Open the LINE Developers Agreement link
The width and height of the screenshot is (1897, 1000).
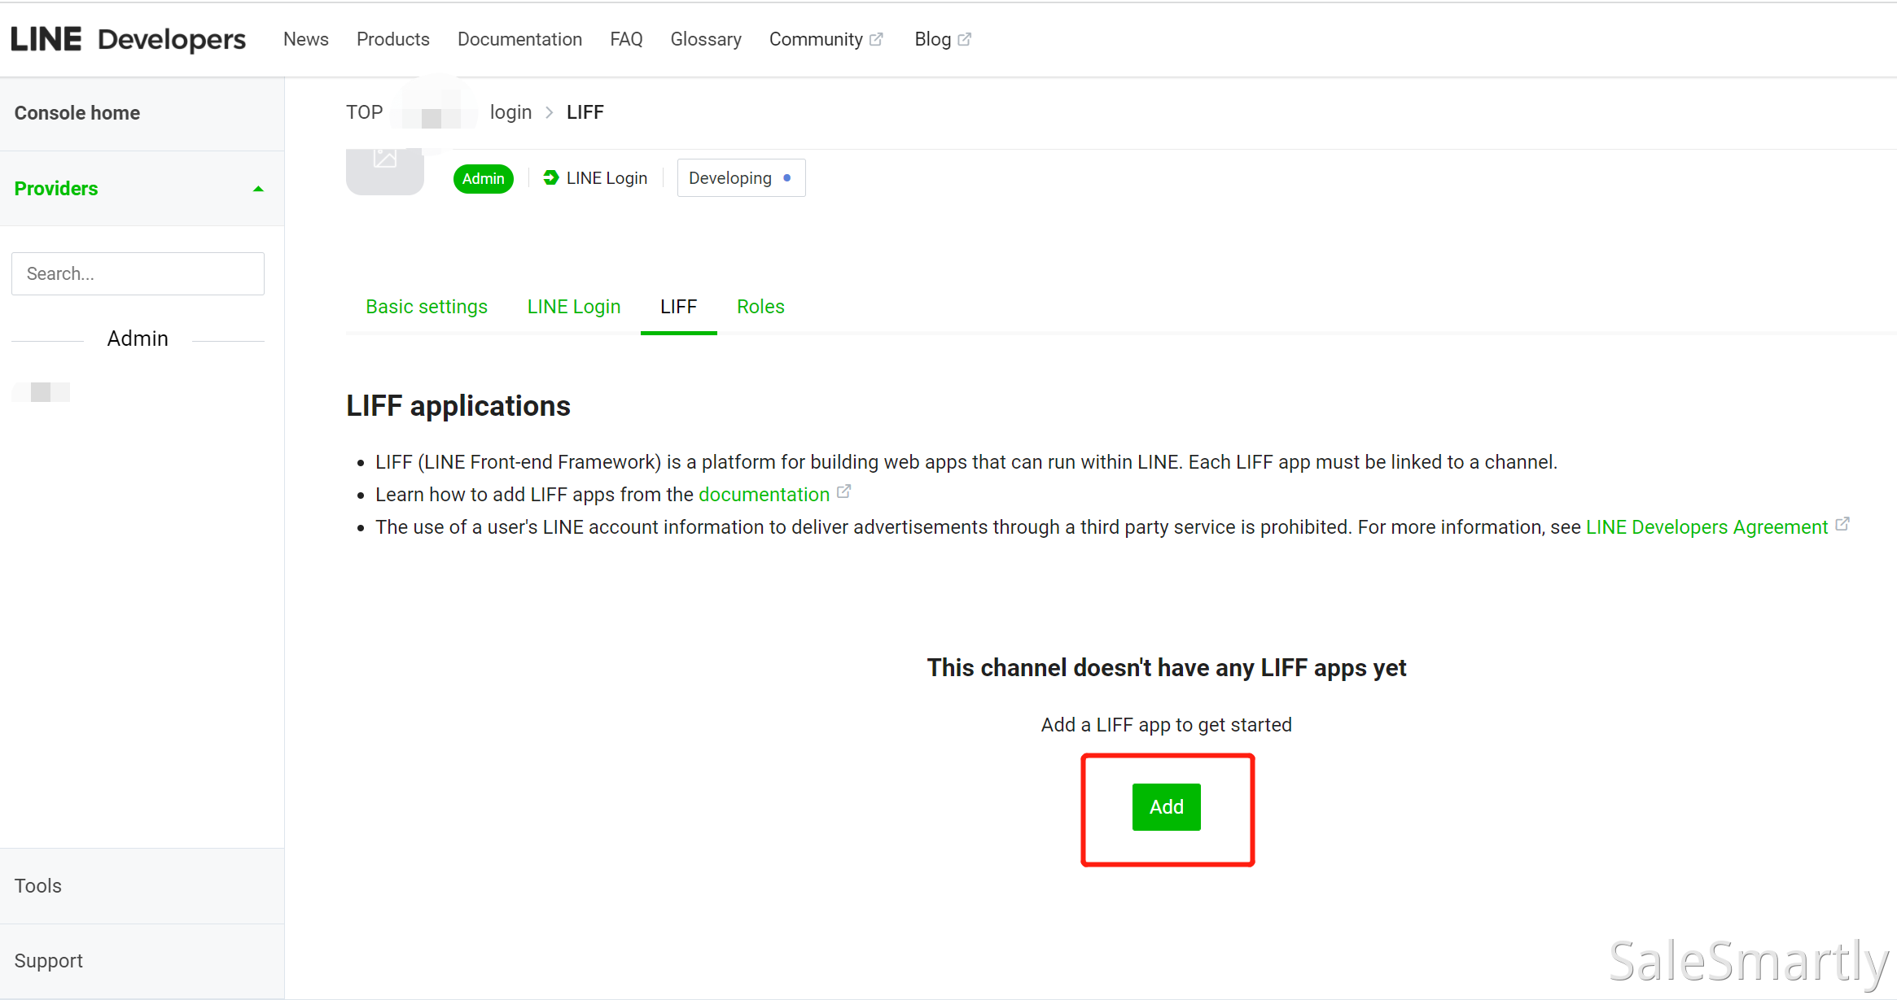coord(1706,527)
